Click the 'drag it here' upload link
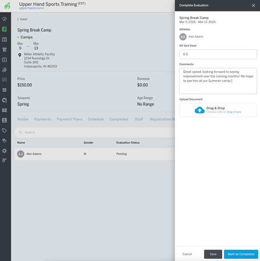Image resolution: width=260 pixels, height=261 pixels. tap(234, 112)
